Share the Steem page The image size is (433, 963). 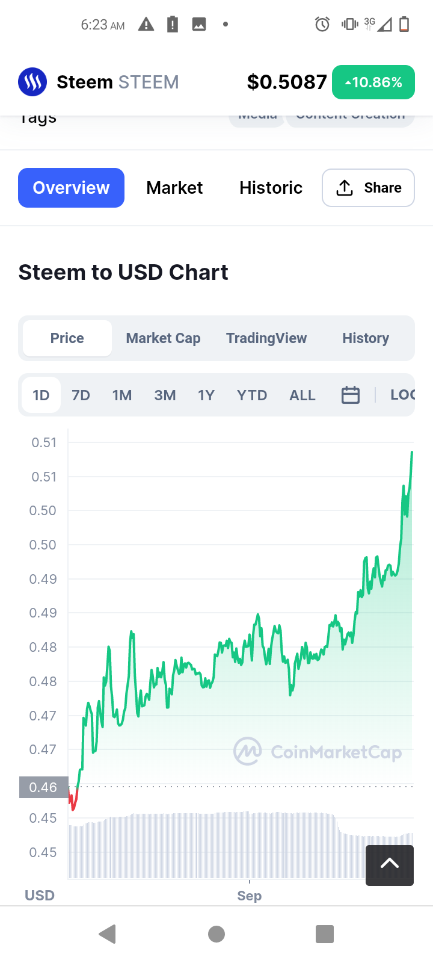coord(368,188)
